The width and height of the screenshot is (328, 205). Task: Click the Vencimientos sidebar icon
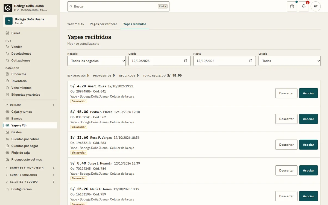7,88
